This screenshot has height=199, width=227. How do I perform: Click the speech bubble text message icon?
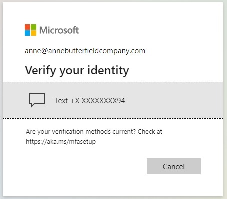37,100
